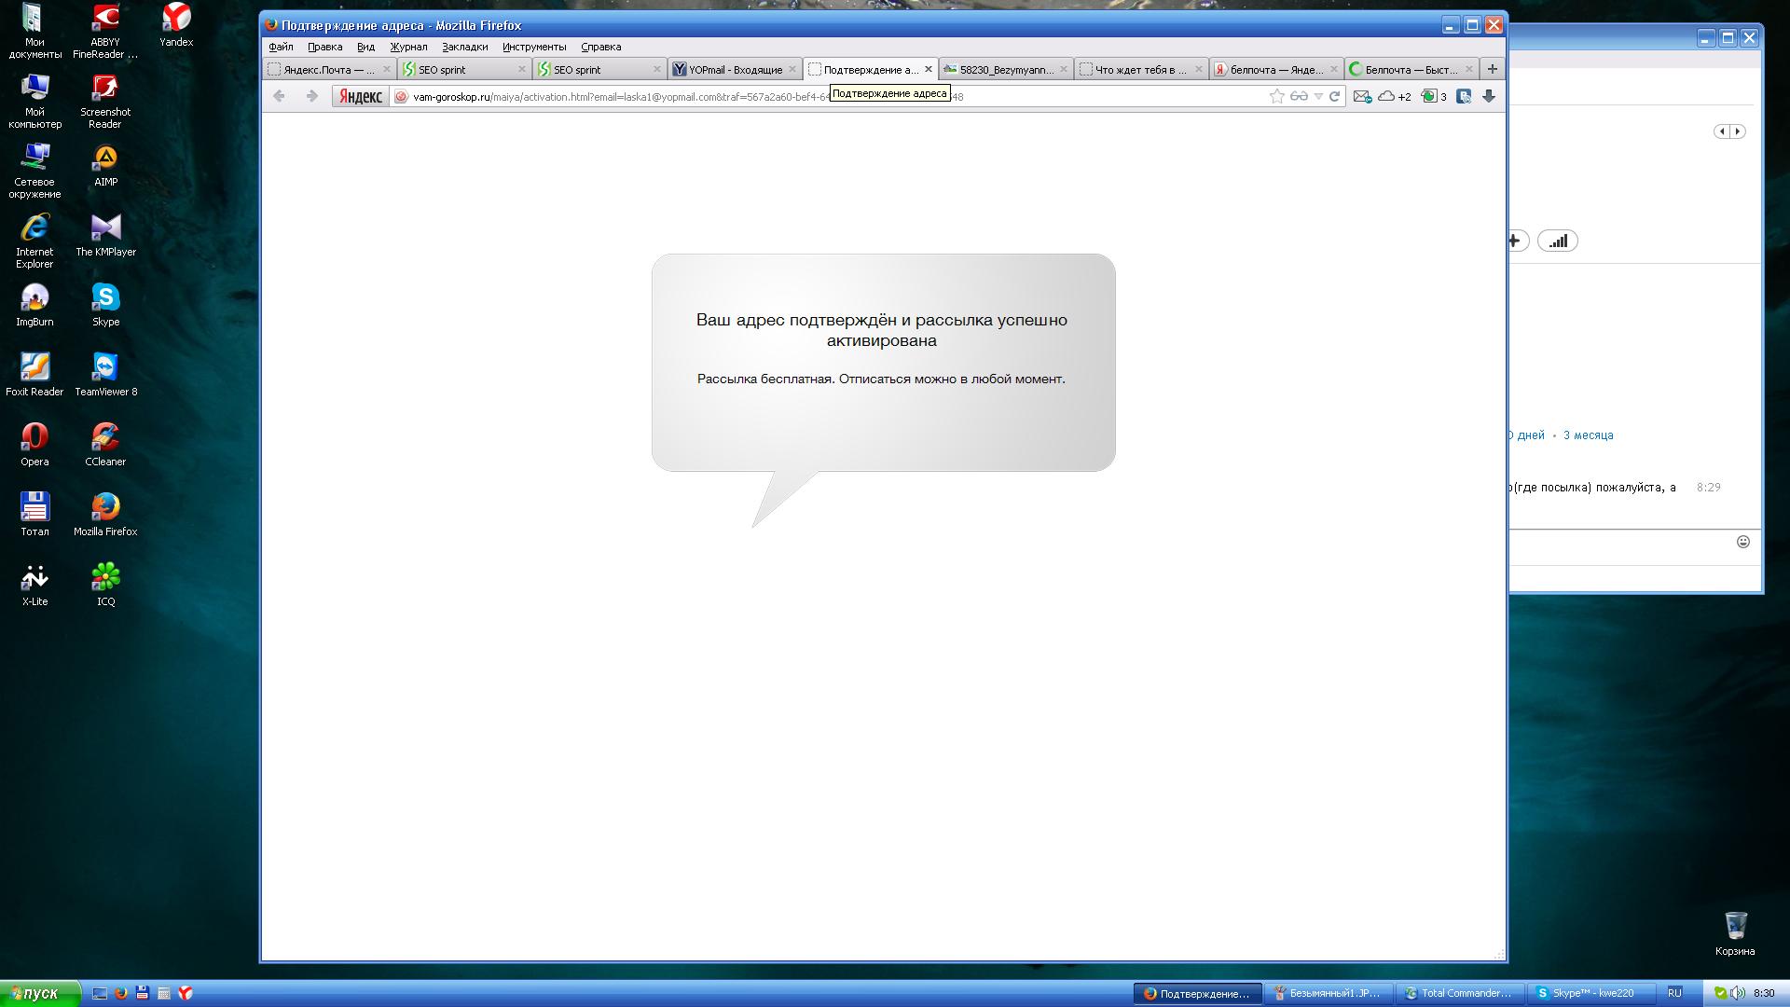Screen dimensions: 1790x1007
Task: Click Total Commander in the taskbar
Action: (x=1459, y=993)
